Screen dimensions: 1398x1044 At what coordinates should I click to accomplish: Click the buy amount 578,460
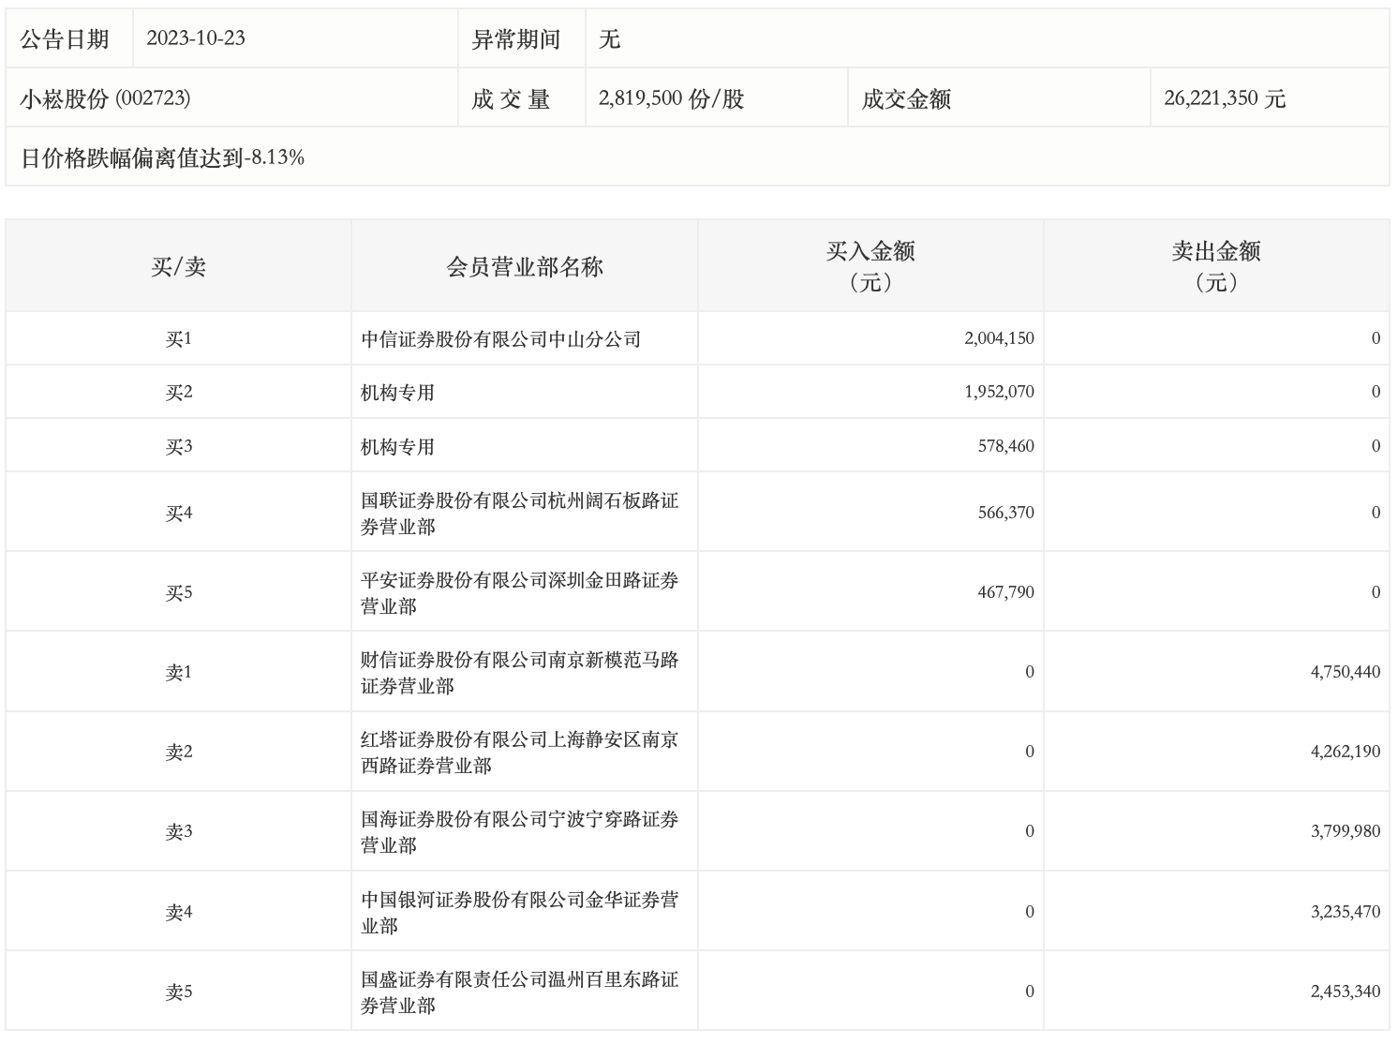point(1005,446)
